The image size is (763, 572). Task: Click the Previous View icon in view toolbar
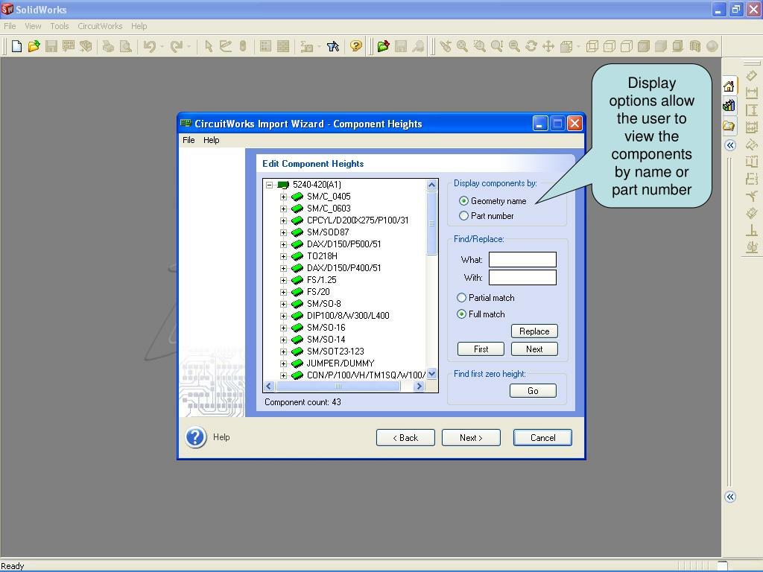click(x=446, y=46)
